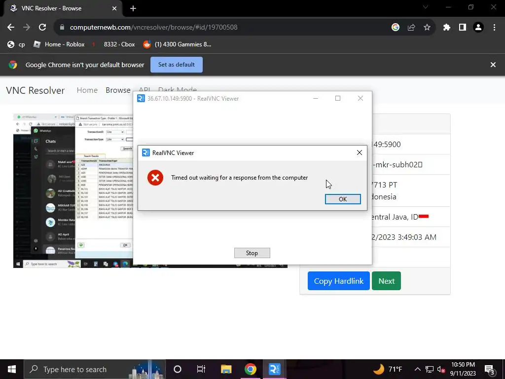The image size is (505, 379).
Task: Open the Browse link in VNC Resolver navbar
Action: coord(118,90)
